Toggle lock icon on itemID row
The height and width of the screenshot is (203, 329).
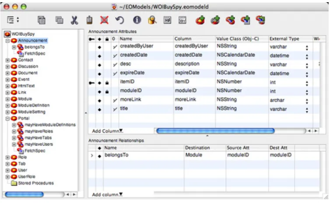(x=107, y=83)
